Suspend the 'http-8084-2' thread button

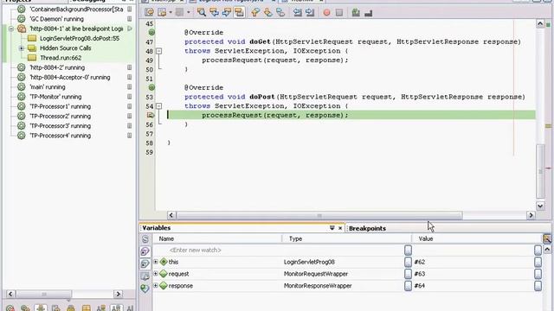point(130,67)
